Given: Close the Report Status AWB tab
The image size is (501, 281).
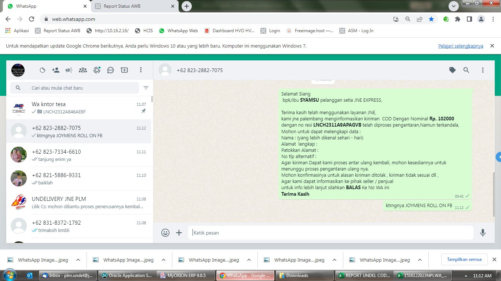Looking at the screenshot, I should (x=173, y=6).
